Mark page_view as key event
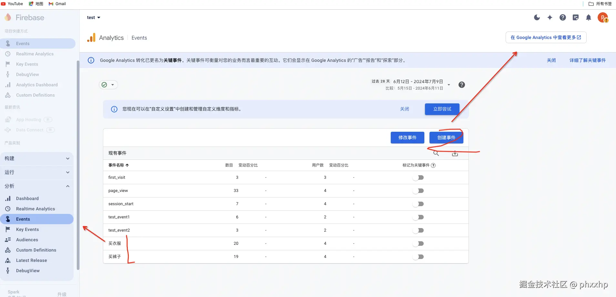This screenshot has width=616, height=297. click(418, 191)
